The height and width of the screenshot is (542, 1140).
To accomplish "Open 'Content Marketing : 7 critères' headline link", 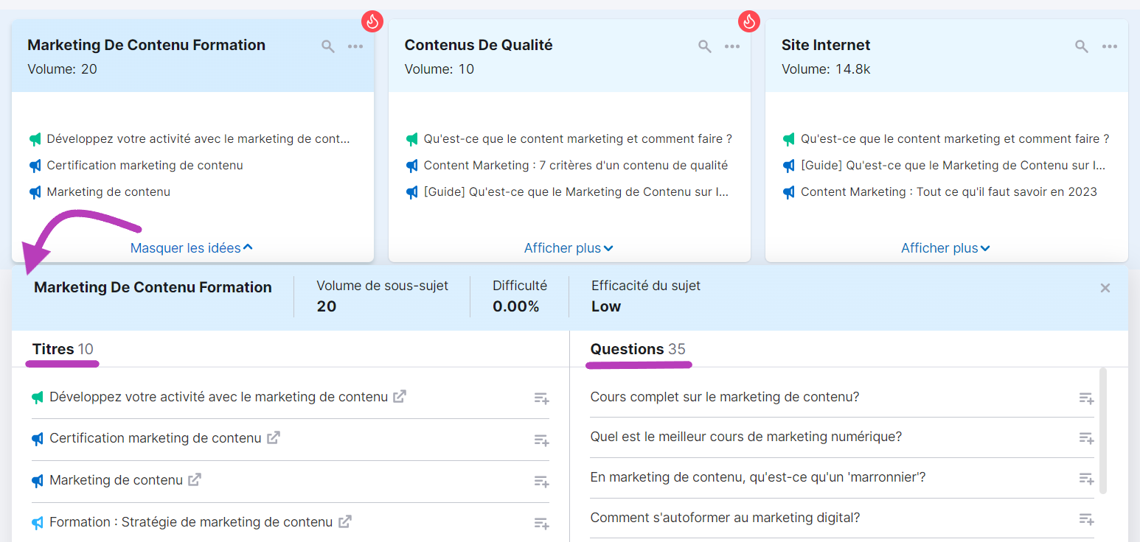I will click(x=575, y=166).
